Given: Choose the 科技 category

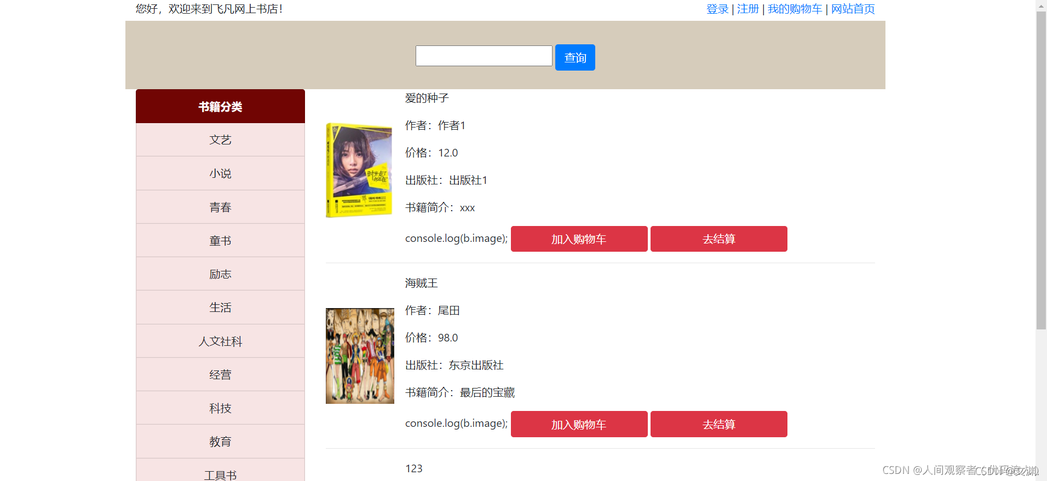Looking at the screenshot, I should click(220, 408).
